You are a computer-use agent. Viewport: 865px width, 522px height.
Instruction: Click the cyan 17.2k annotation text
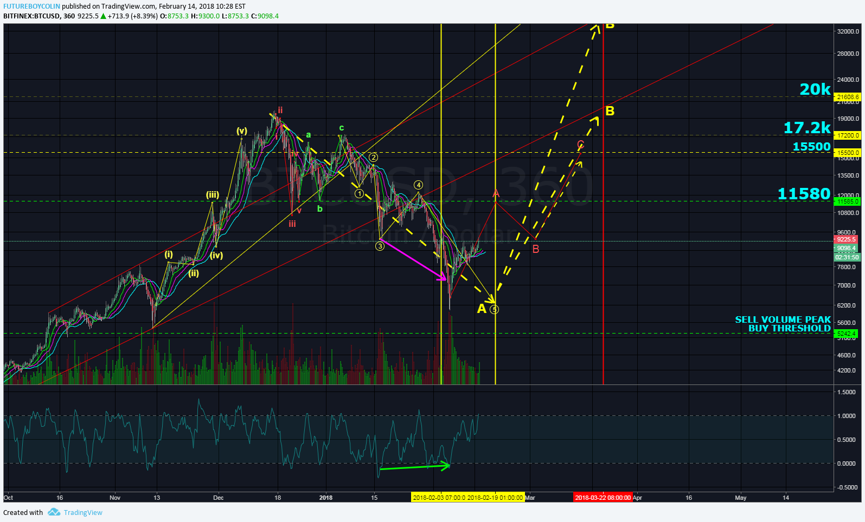coord(807,128)
